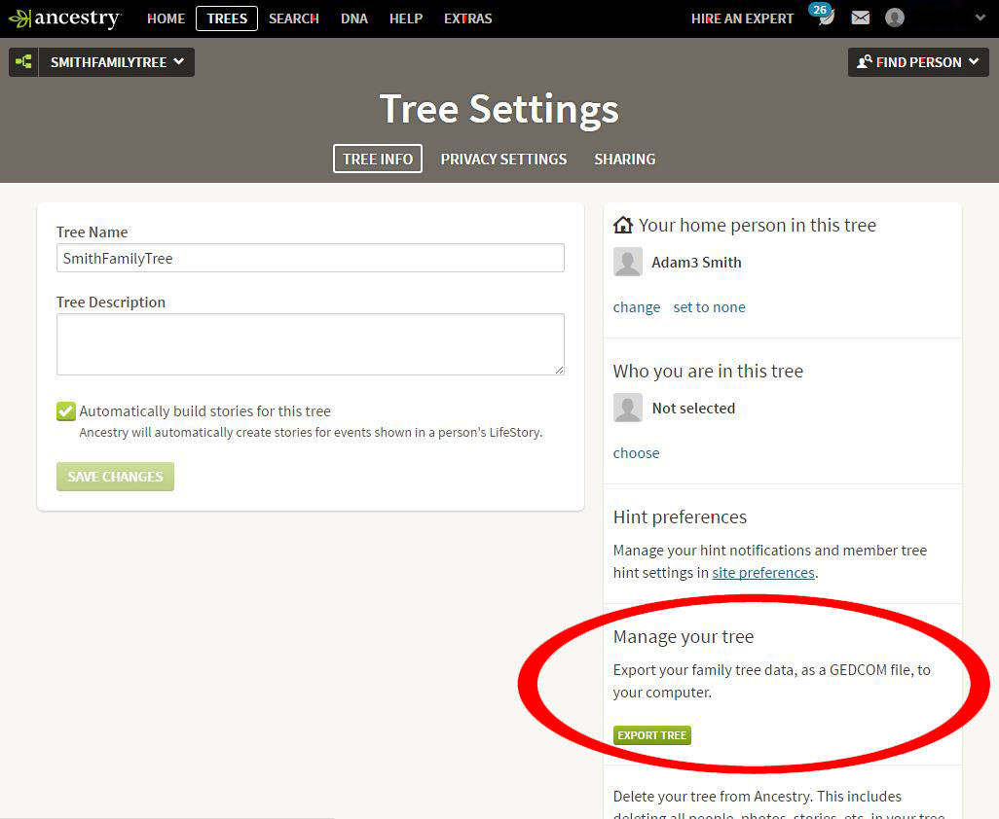
Task: Go to HOME in the top menu
Action: click(x=166, y=18)
